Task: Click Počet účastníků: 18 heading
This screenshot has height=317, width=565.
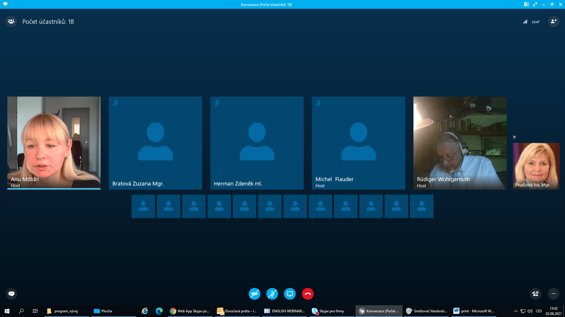Action: [x=48, y=22]
